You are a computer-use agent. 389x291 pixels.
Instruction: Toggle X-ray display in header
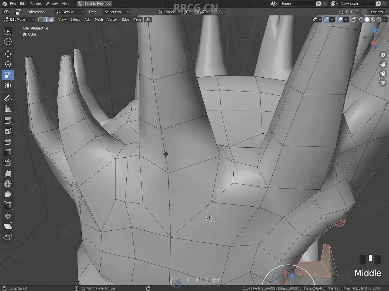click(x=354, y=19)
